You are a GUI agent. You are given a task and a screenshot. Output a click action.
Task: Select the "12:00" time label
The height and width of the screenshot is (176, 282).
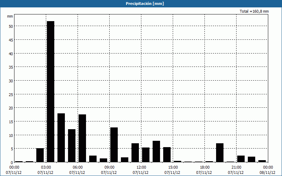[x=141, y=168]
